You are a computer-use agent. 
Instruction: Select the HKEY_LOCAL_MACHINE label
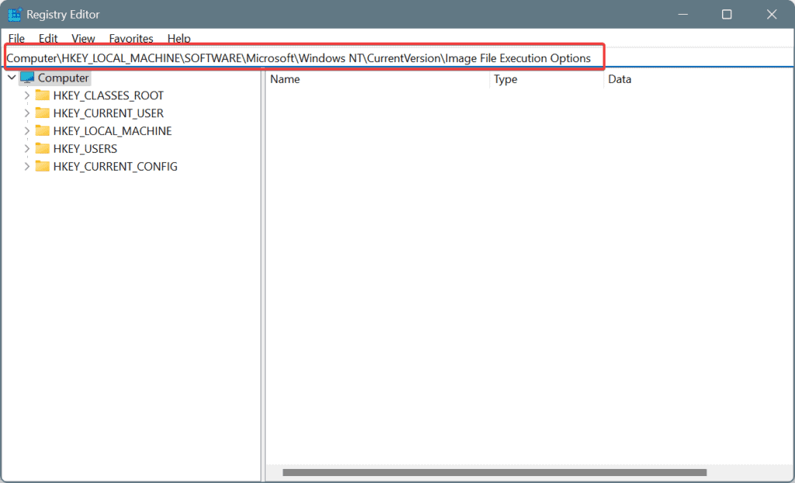pyautogui.click(x=113, y=131)
